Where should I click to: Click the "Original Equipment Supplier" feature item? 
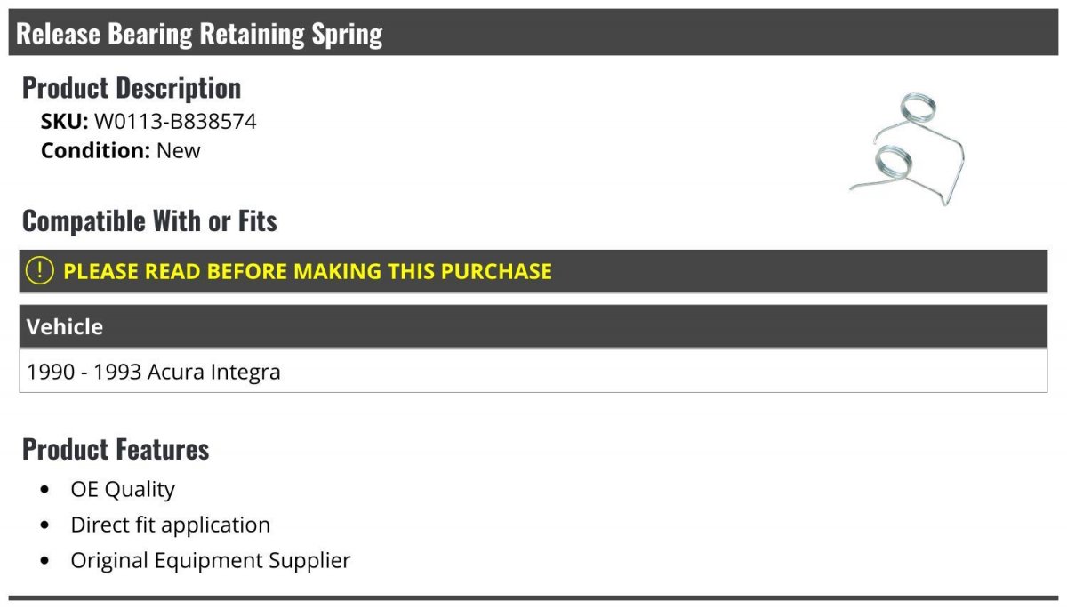(x=211, y=560)
